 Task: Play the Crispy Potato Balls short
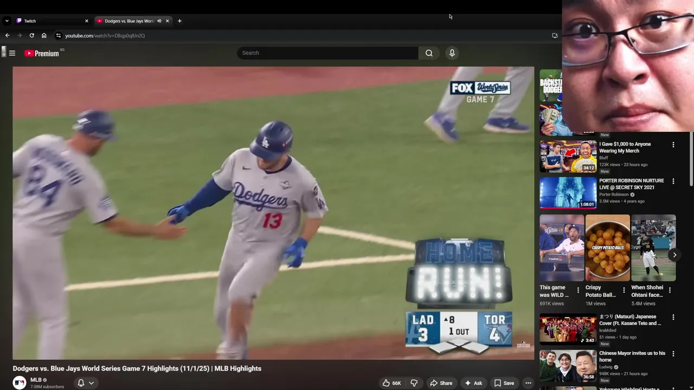tap(608, 248)
